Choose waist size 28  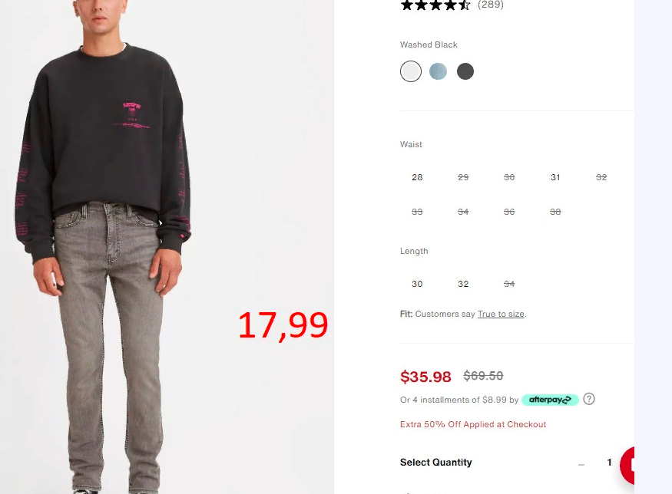coord(417,177)
